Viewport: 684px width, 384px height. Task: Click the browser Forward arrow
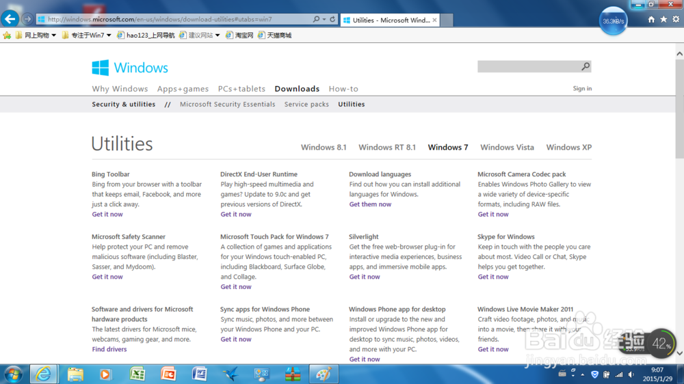(x=27, y=19)
